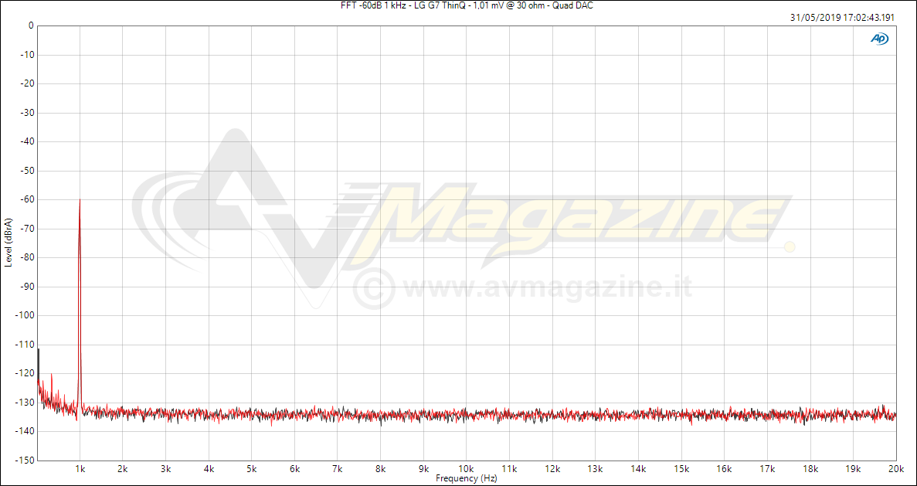Click the -90 level axis tick label
Screen dimensions: 917x486
point(27,287)
